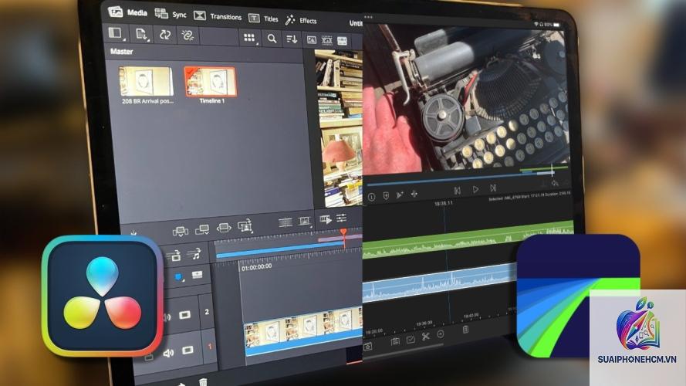Click the blue bar in upper timeline
This screenshot has height=386, width=686.
click(280, 251)
